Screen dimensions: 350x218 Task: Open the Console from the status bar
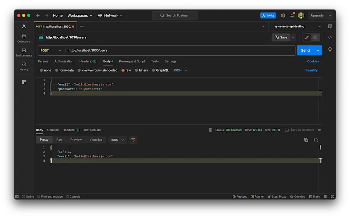73,196
